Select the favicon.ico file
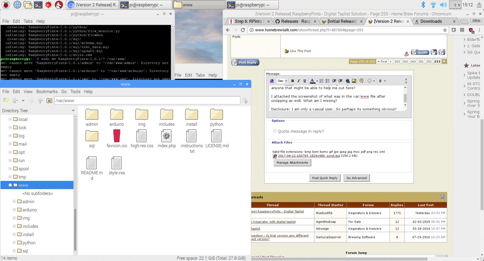The image size is (484, 261). coord(117,139)
